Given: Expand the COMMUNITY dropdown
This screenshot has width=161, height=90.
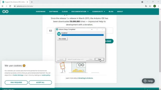Looking at the screenshot, I should point(99,11).
